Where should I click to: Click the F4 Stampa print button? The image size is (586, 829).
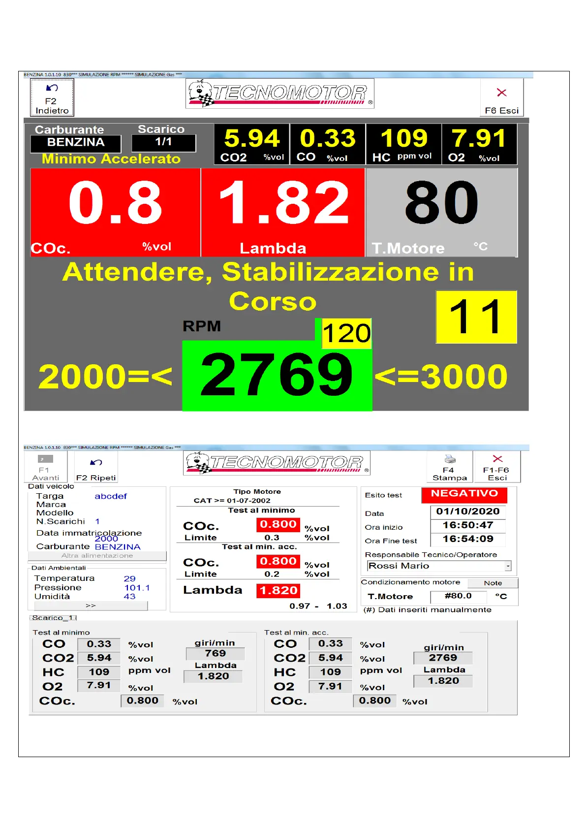pos(450,467)
